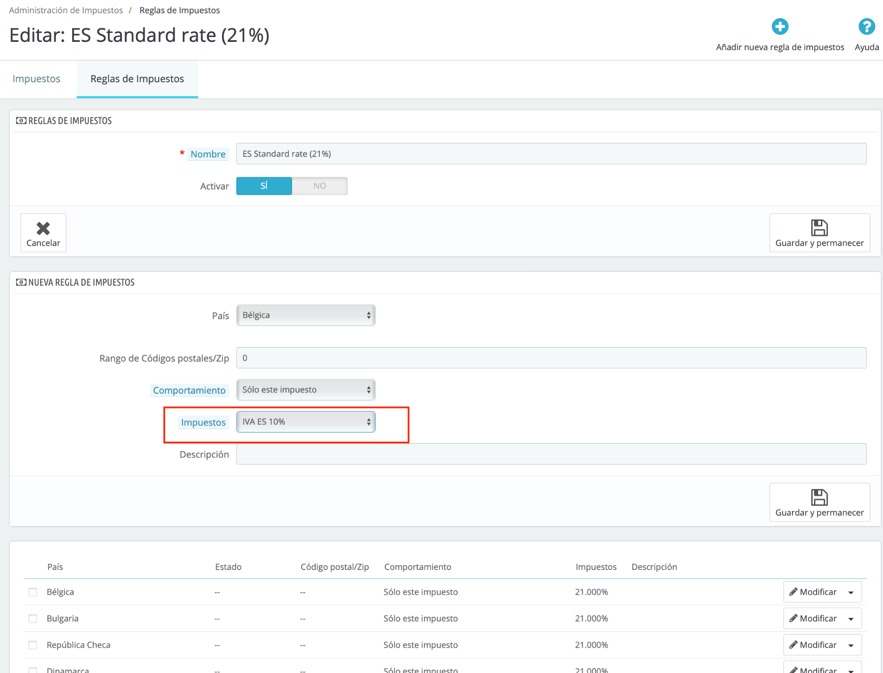Expand the arrow next to Modificar for Bélgica
Screen dimensions: 883x673
[851, 592]
